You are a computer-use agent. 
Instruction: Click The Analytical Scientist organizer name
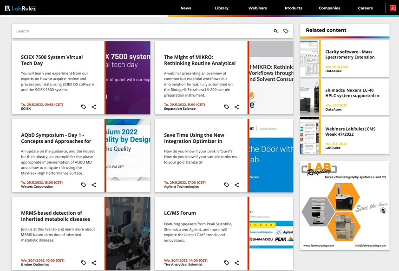coord(183,264)
